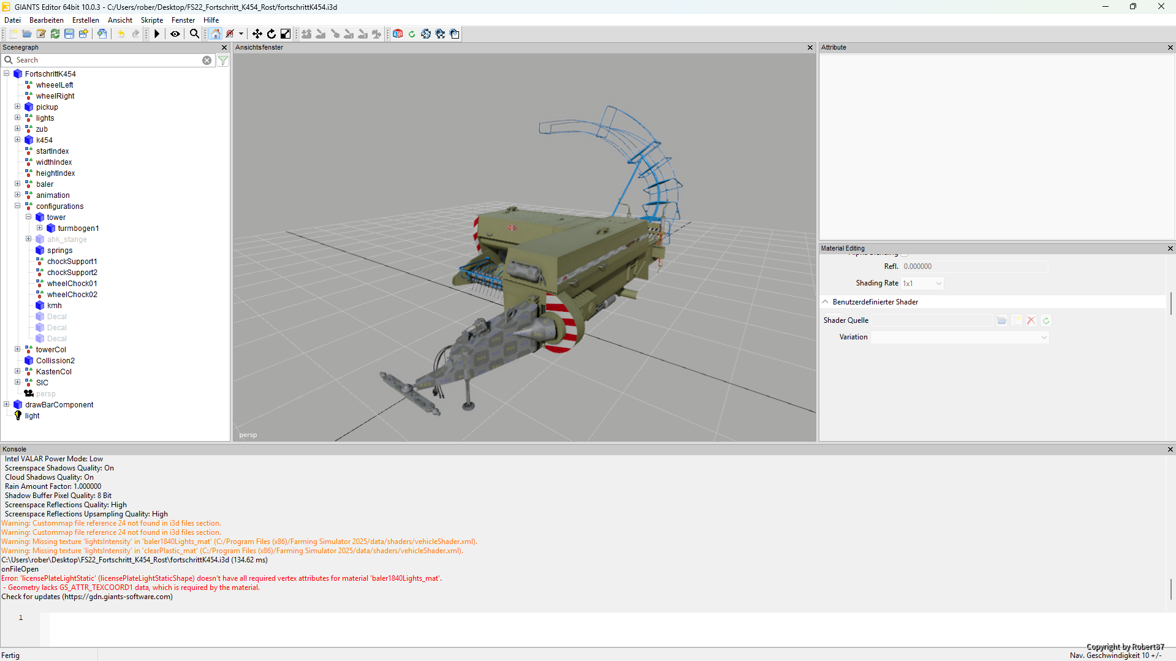
Task: Select the light node in Scenegraph
Action: point(32,416)
